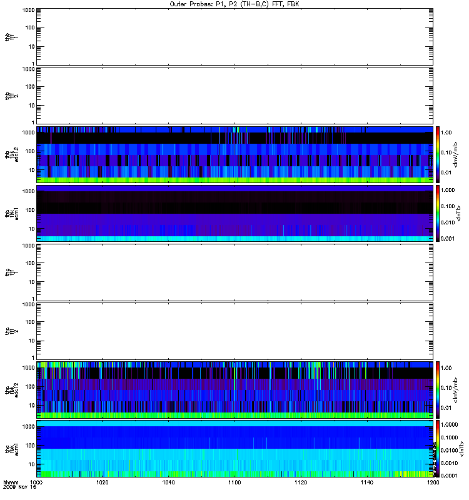Select the 'thb fbk scm1' y-axis label
This screenshot has width=469, height=500.
coord(12,214)
